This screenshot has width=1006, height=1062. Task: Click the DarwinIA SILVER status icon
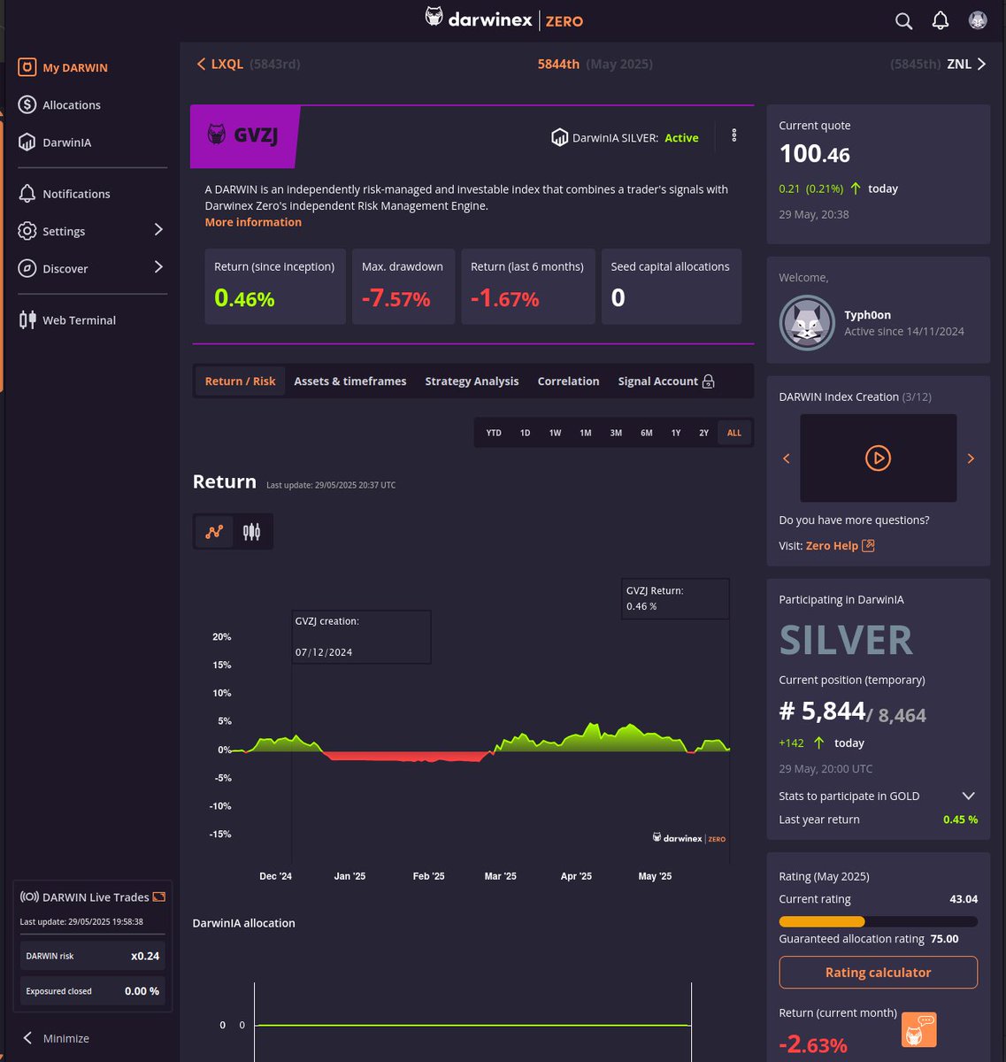tap(559, 137)
